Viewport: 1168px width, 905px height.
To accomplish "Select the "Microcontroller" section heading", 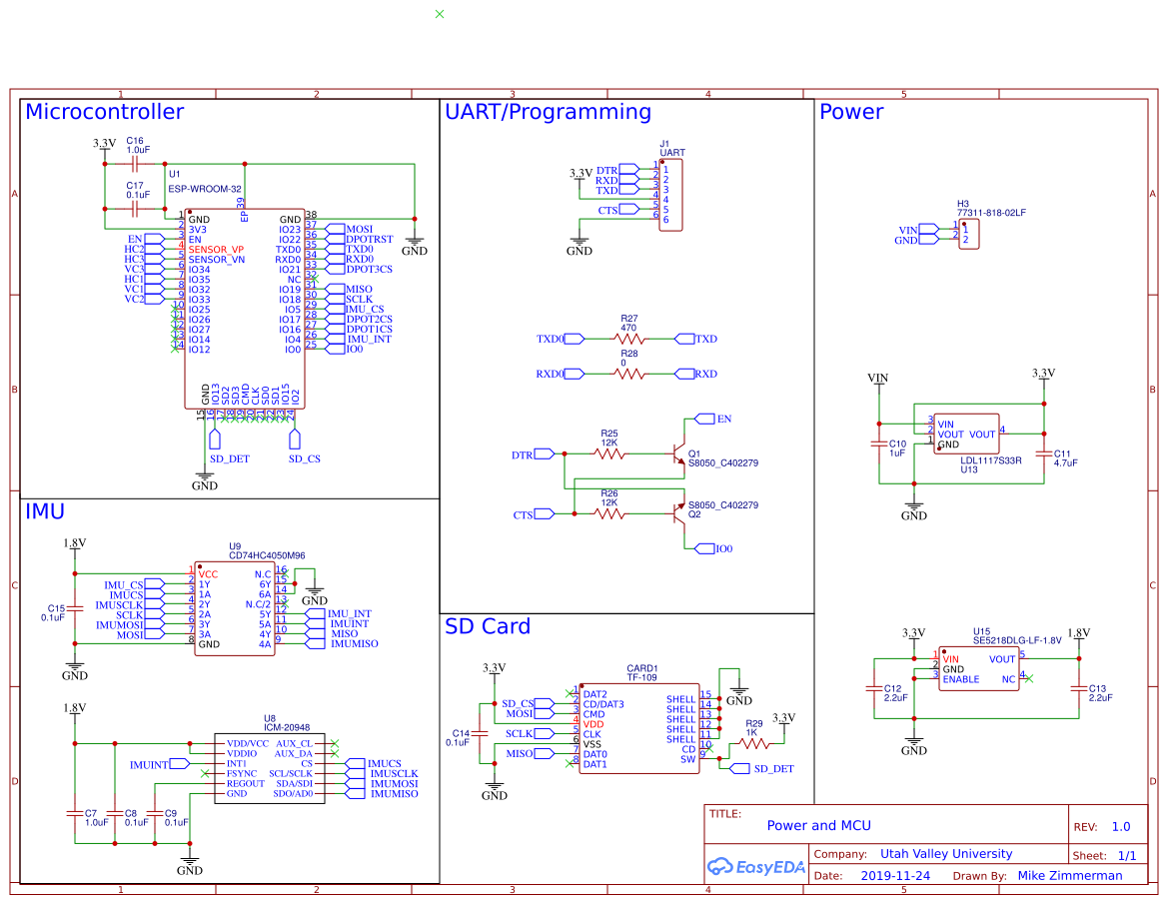I will tap(104, 112).
